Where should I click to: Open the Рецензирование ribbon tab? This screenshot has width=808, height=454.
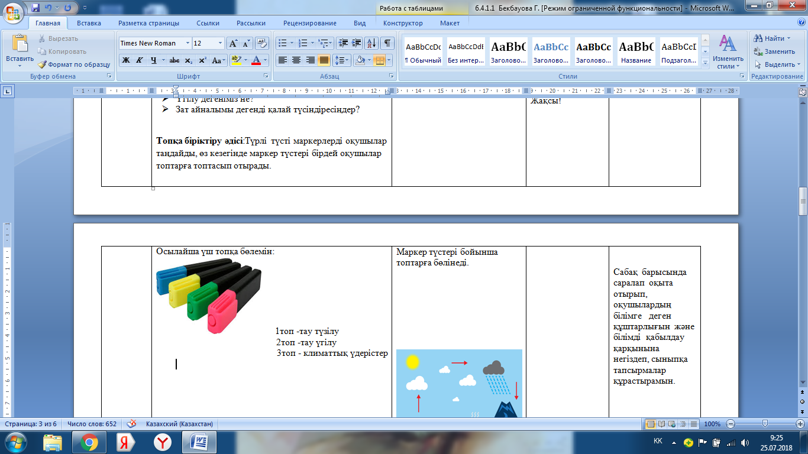pos(310,23)
